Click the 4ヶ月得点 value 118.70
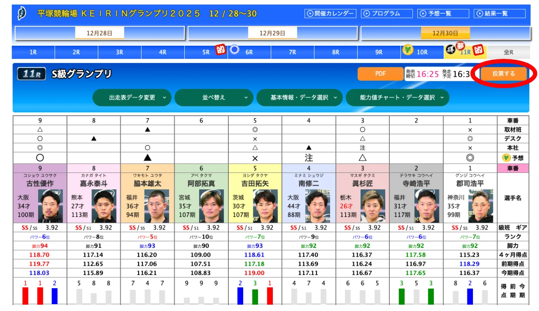Screen dimensions: 539x311 coord(39,255)
